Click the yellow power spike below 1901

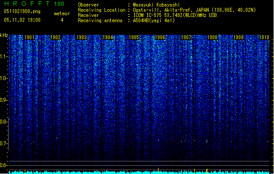click(x=25, y=171)
